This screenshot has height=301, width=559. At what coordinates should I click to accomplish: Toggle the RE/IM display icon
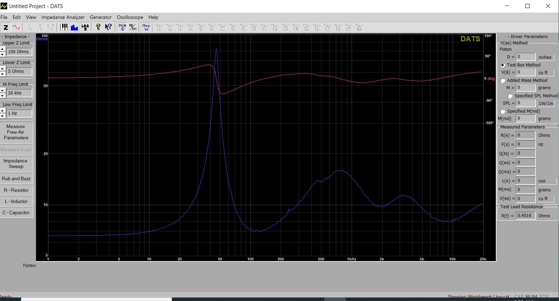[133, 27]
